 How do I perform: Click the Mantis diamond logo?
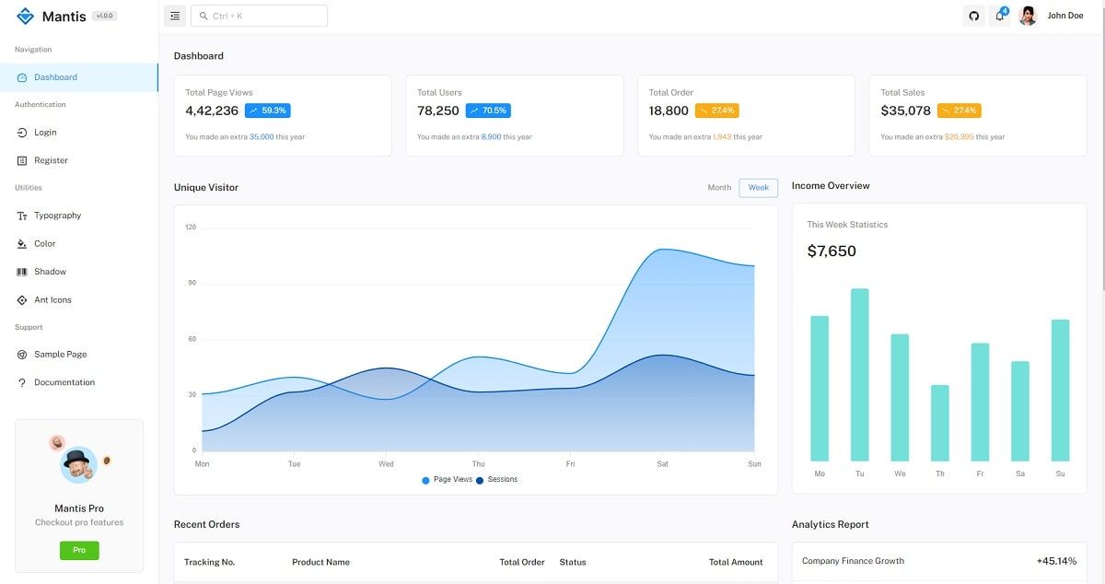click(x=25, y=15)
